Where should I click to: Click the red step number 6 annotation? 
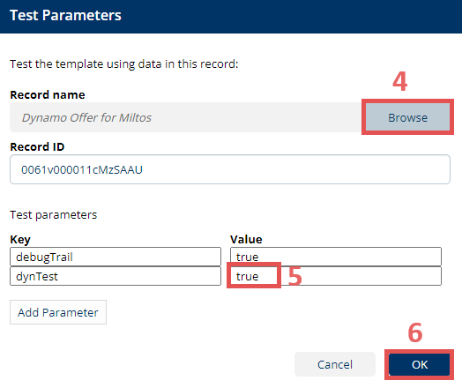click(415, 332)
